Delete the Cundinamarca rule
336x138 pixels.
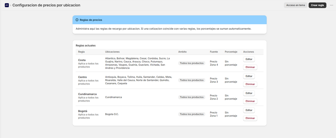coord(250,101)
